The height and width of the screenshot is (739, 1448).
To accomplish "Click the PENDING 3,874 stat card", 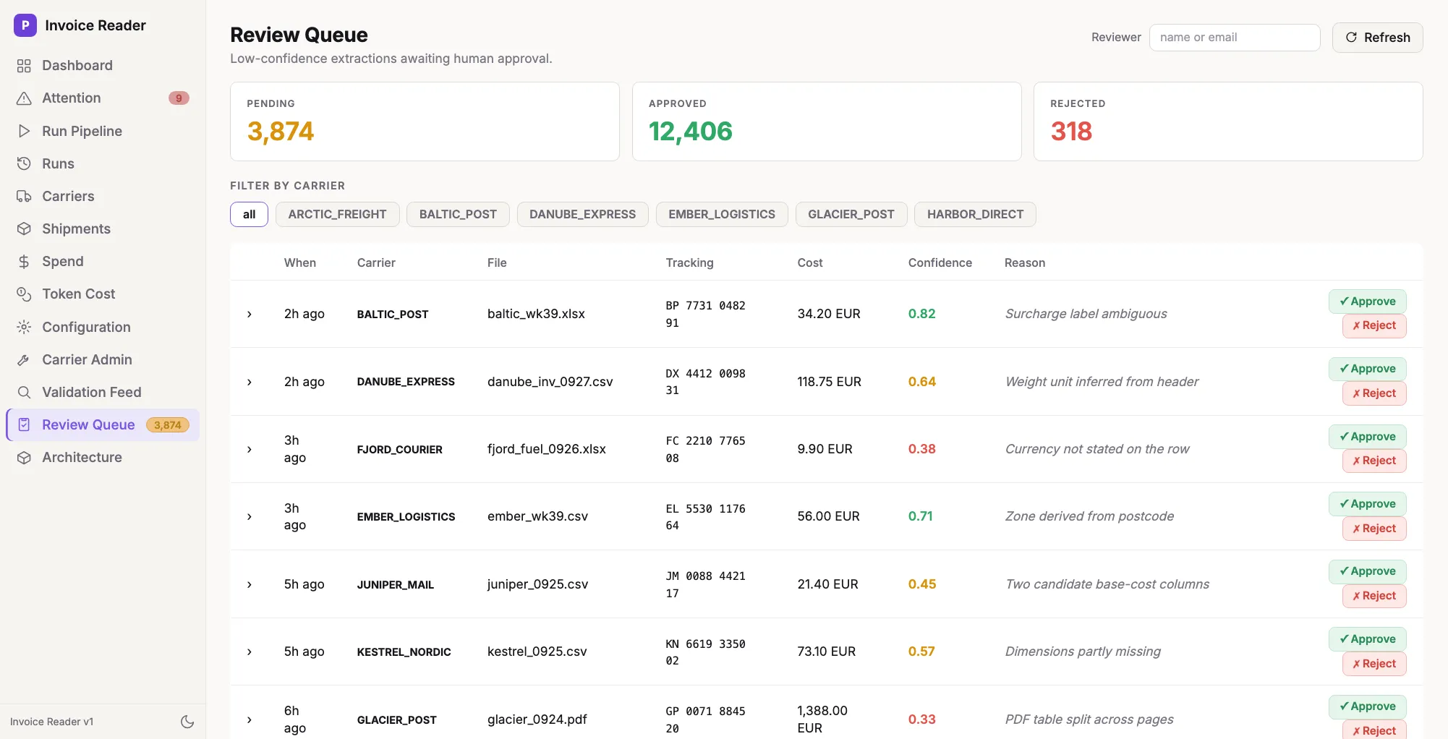I will point(425,121).
